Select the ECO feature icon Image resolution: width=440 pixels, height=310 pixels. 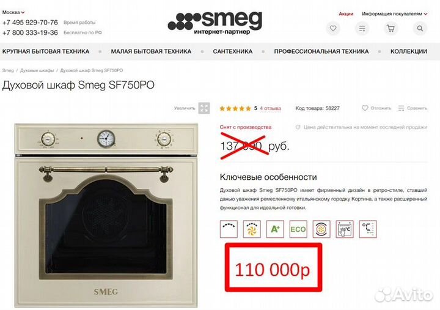click(298, 229)
